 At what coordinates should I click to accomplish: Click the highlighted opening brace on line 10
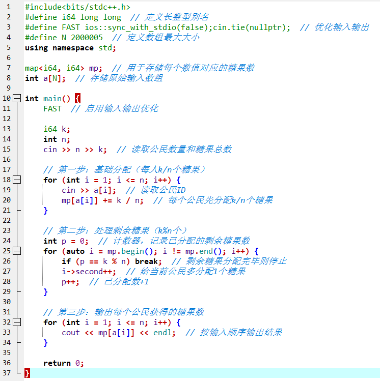pyautogui.click(x=77, y=99)
